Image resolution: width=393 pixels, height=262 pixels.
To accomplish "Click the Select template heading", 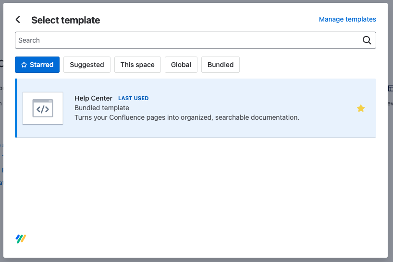I will [66, 20].
